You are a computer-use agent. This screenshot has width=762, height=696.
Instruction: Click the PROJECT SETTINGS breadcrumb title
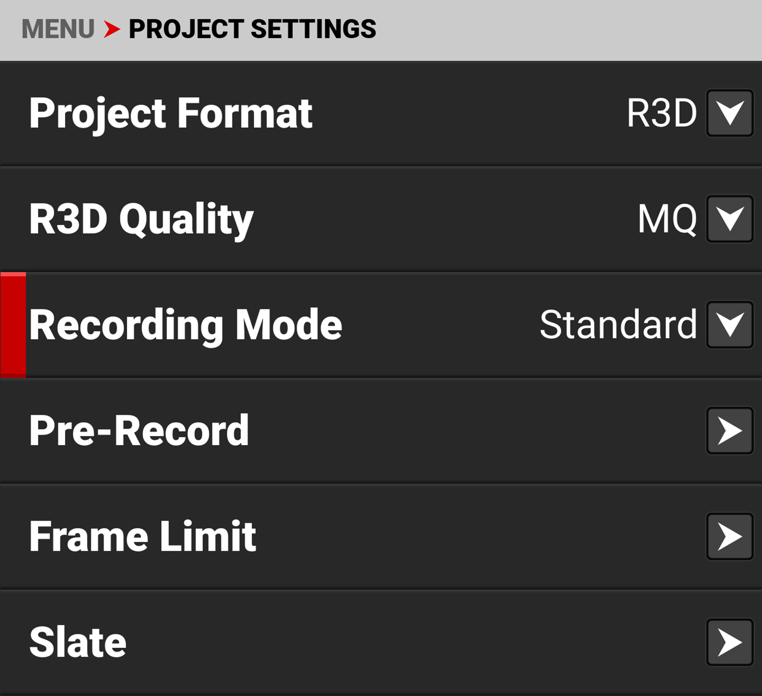(252, 29)
